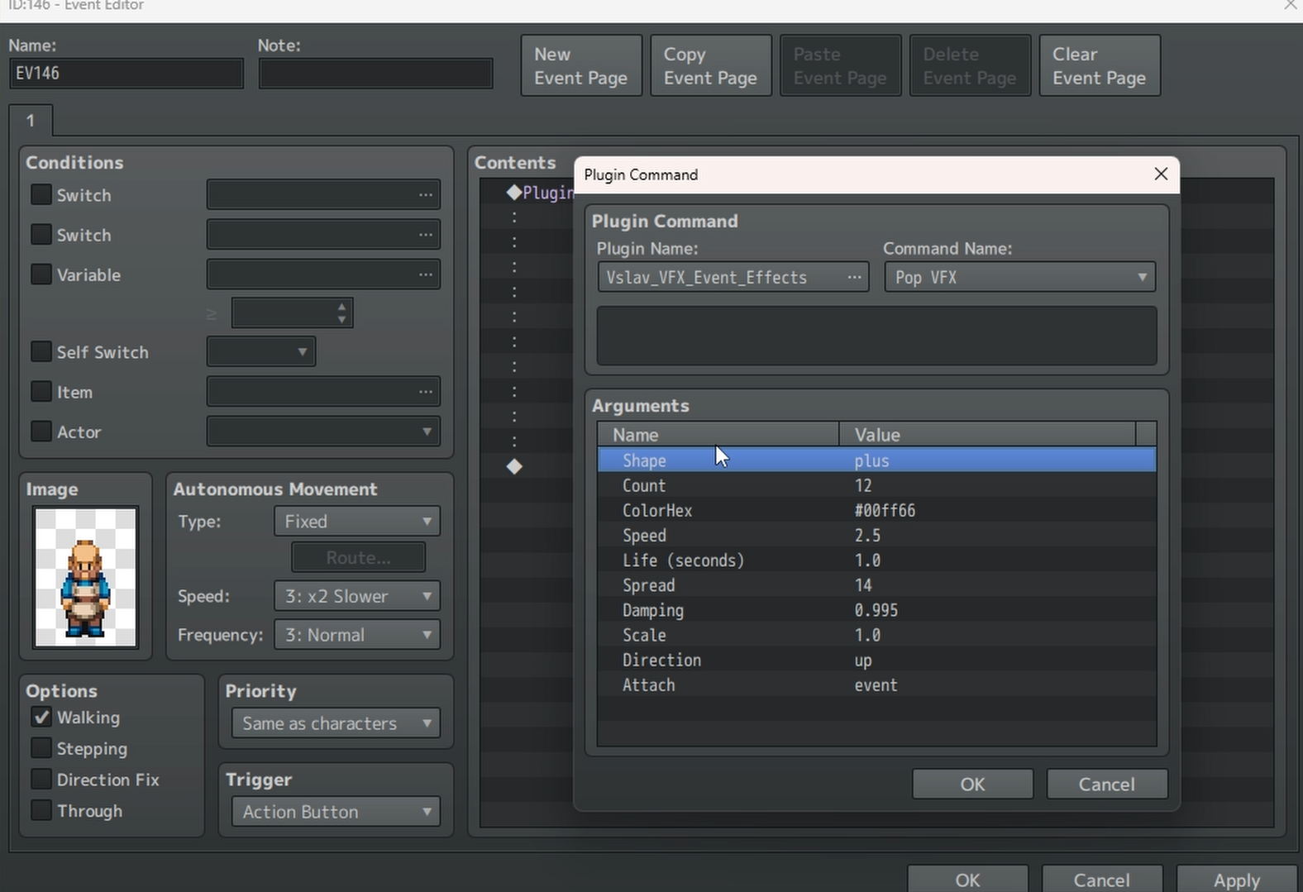1303x892 pixels.
Task: Check the Stepping option
Action: tap(41, 748)
